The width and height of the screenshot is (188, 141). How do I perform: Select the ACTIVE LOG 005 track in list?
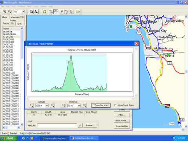tap(11, 85)
